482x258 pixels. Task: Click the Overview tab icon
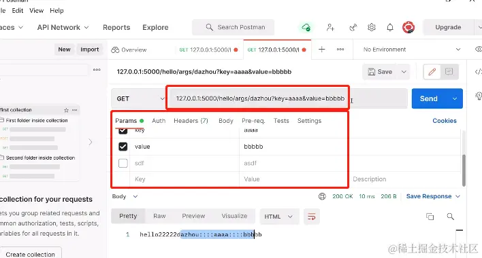coord(115,50)
